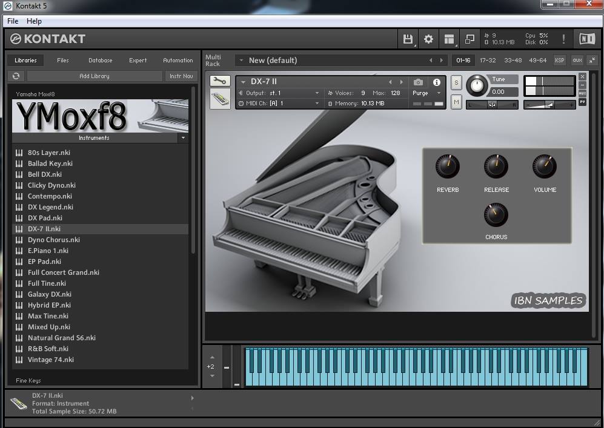
Task: Click the VOLUME knob
Action: pos(545,166)
